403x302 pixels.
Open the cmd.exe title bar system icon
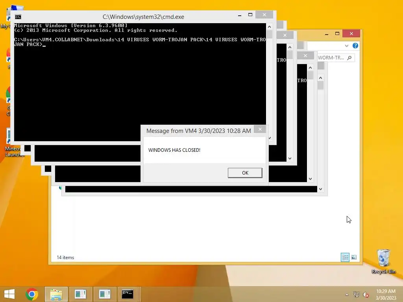18,17
